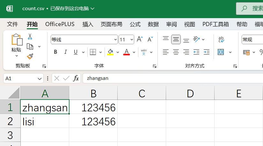Align text right
This screenshot has height=146, width=263.
click(186, 52)
